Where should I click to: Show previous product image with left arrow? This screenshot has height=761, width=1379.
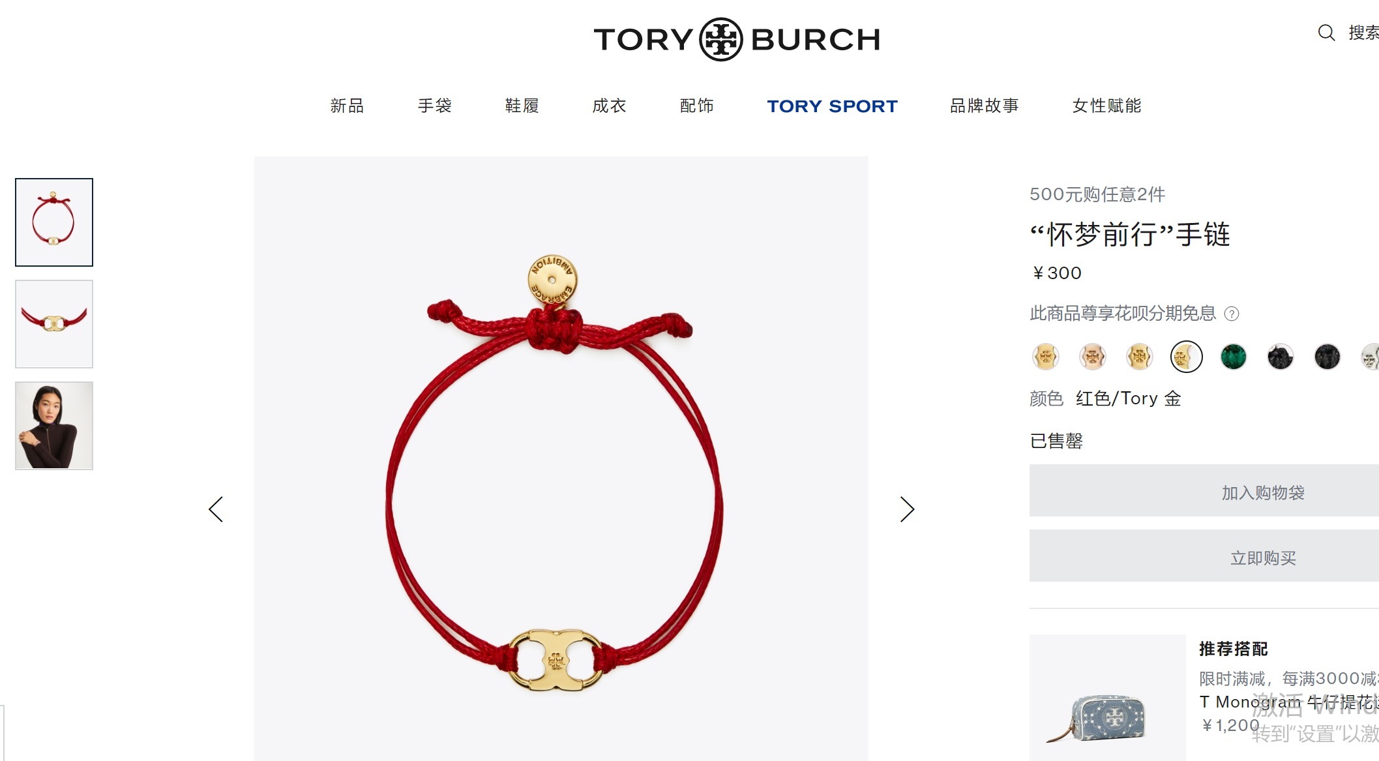[216, 509]
